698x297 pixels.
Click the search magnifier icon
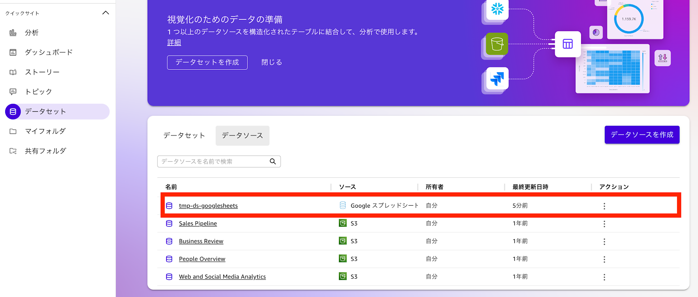coord(273,162)
